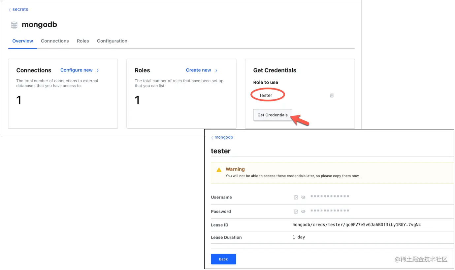
Task: Delete the tester role with trash icon
Action: pyautogui.click(x=332, y=95)
